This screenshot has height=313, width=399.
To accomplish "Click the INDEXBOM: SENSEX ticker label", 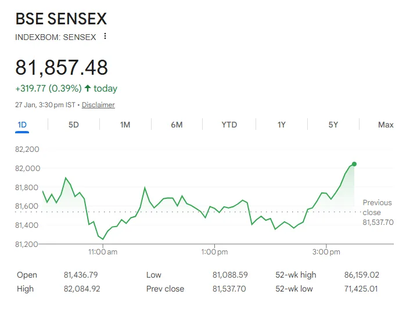I will [x=56, y=37].
